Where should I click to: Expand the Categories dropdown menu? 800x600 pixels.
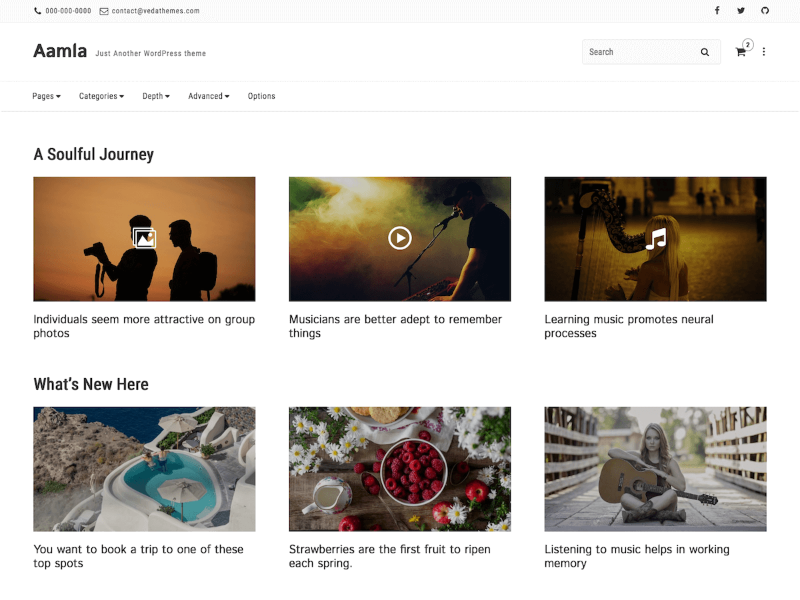click(x=101, y=96)
